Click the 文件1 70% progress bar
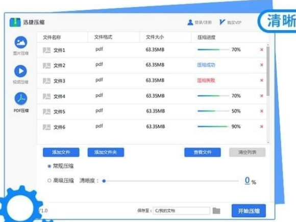The width and height of the screenshot is (296, 222). tap(213, 50)
